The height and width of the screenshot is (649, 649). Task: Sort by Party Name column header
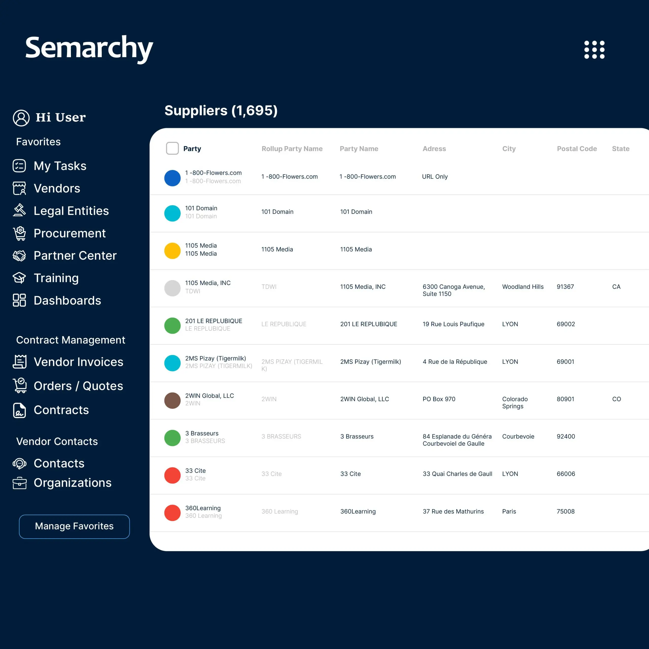point(359,149)
